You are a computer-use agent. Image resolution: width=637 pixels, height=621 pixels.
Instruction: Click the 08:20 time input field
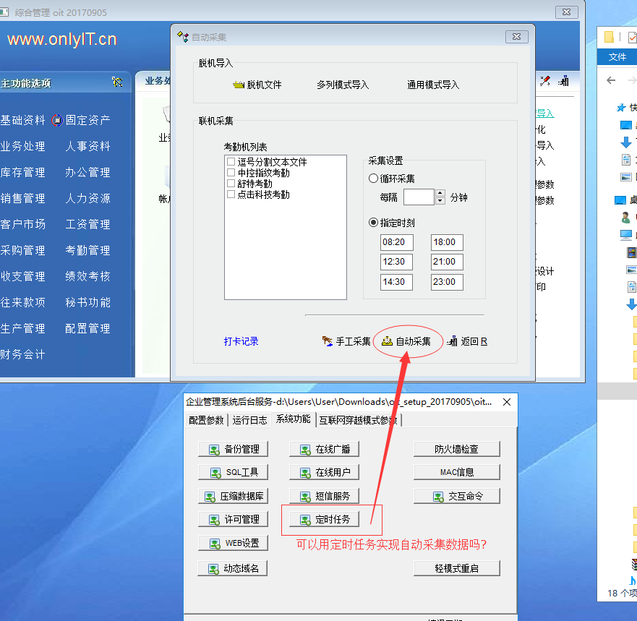(396, 242)
